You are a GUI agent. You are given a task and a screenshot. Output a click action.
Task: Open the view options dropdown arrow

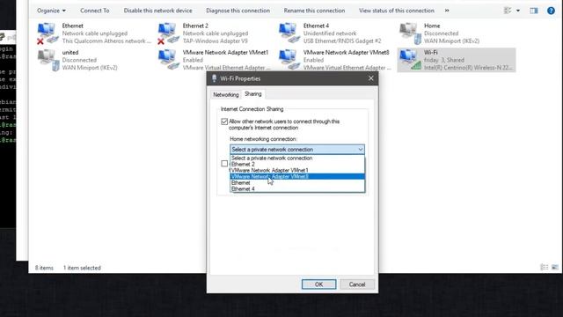pos(518,11)
